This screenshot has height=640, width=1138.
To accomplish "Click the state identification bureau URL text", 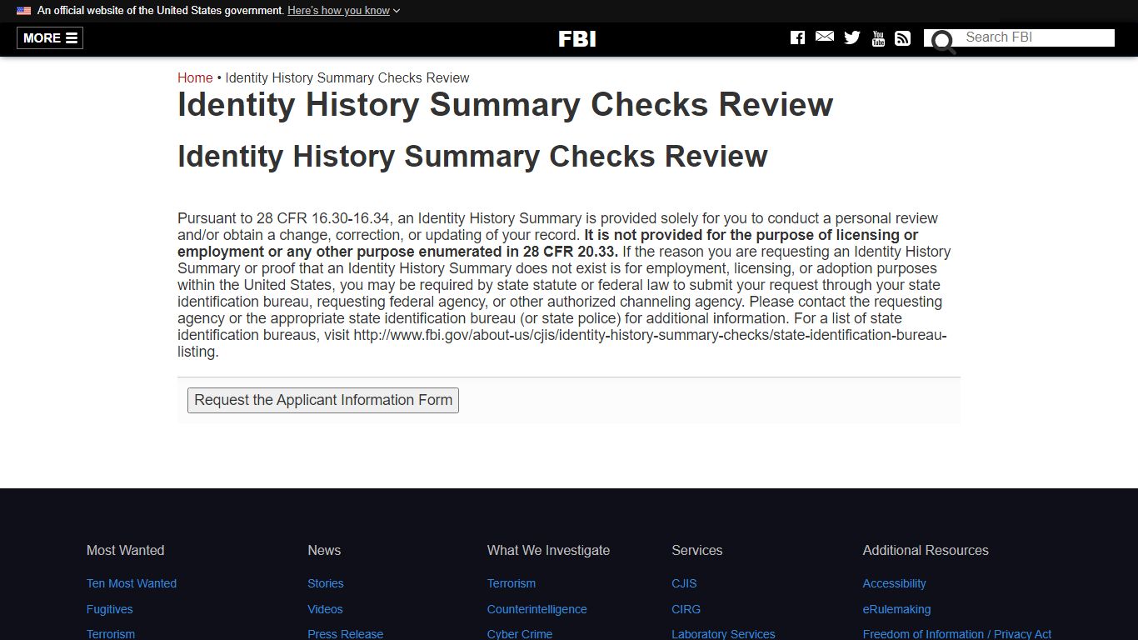I will click(562, 343).
